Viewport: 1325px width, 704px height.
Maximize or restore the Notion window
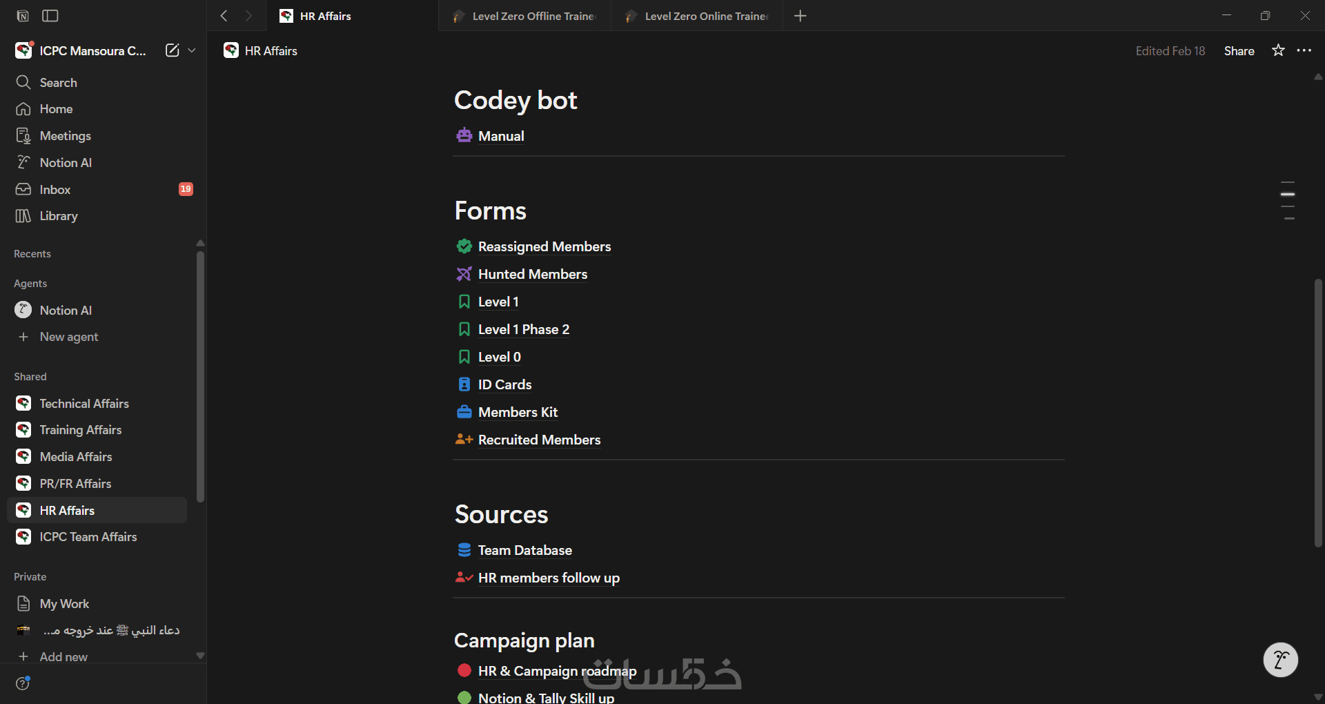(1265, 16)
